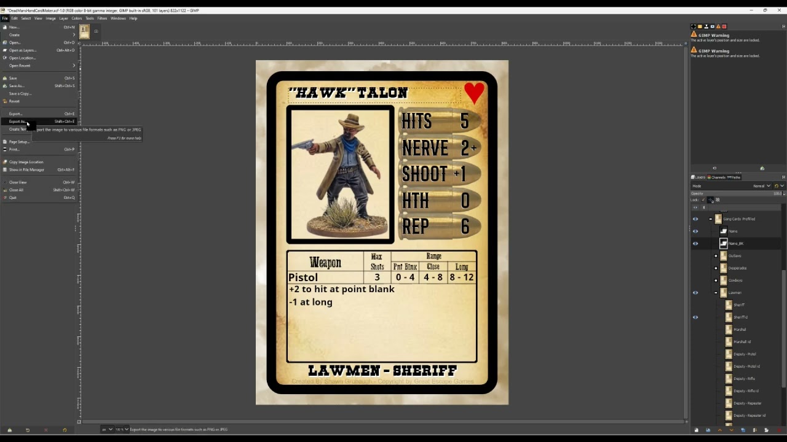This screenshot has height=442, width=787.
Task: Select Export As... entry
Action: tap(39, 122)
